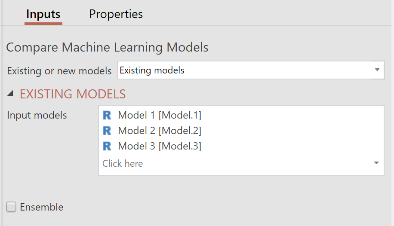Switch to the Inputs tab
The image size is (394, 226).
click(43, 14)
